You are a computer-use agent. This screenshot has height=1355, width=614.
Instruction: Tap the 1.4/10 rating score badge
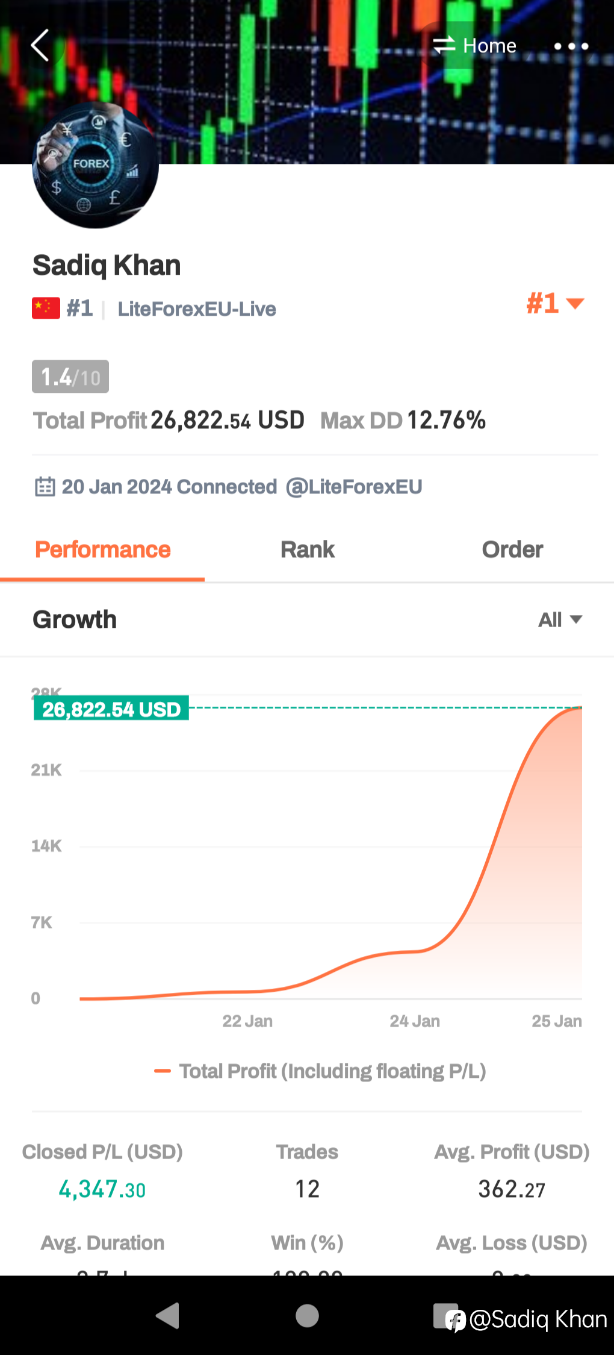point(70,377)
